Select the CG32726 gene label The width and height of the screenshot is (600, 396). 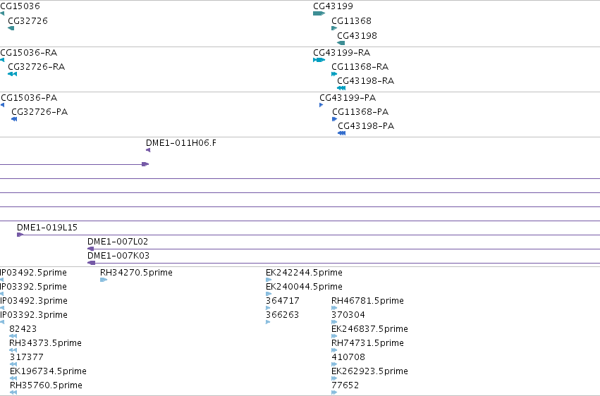pyautogui.click(x=28, y=21)
